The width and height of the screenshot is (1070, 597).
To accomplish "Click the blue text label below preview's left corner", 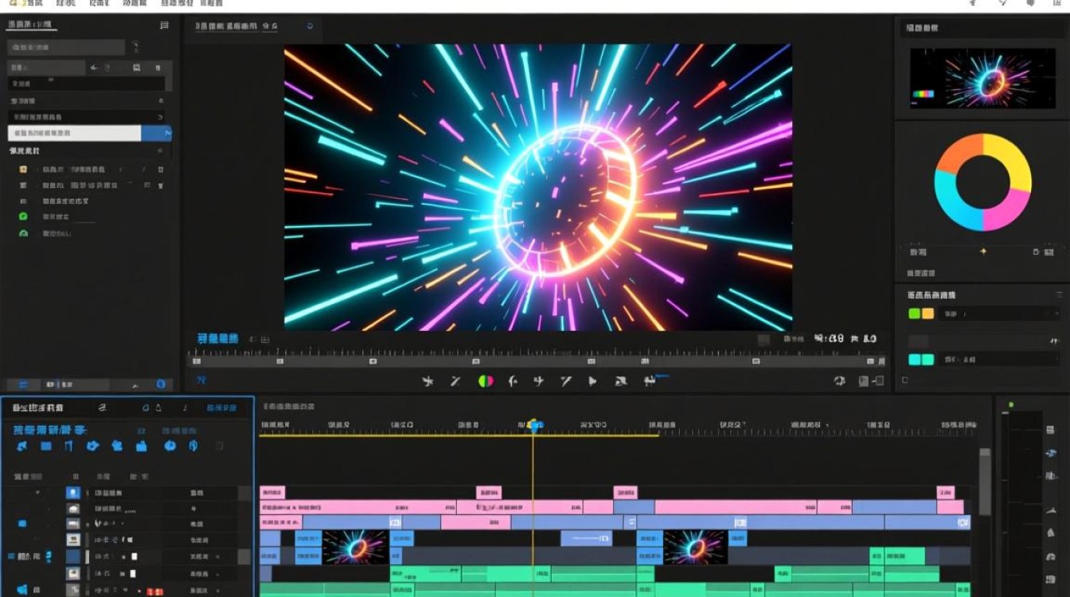I will tap(217, 338).
